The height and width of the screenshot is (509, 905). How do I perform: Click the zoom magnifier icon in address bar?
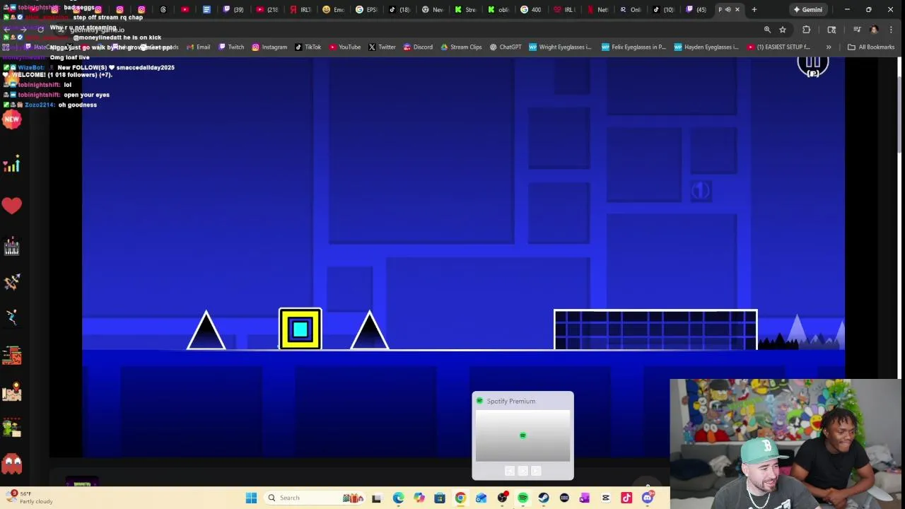click(x=767, y=30)
